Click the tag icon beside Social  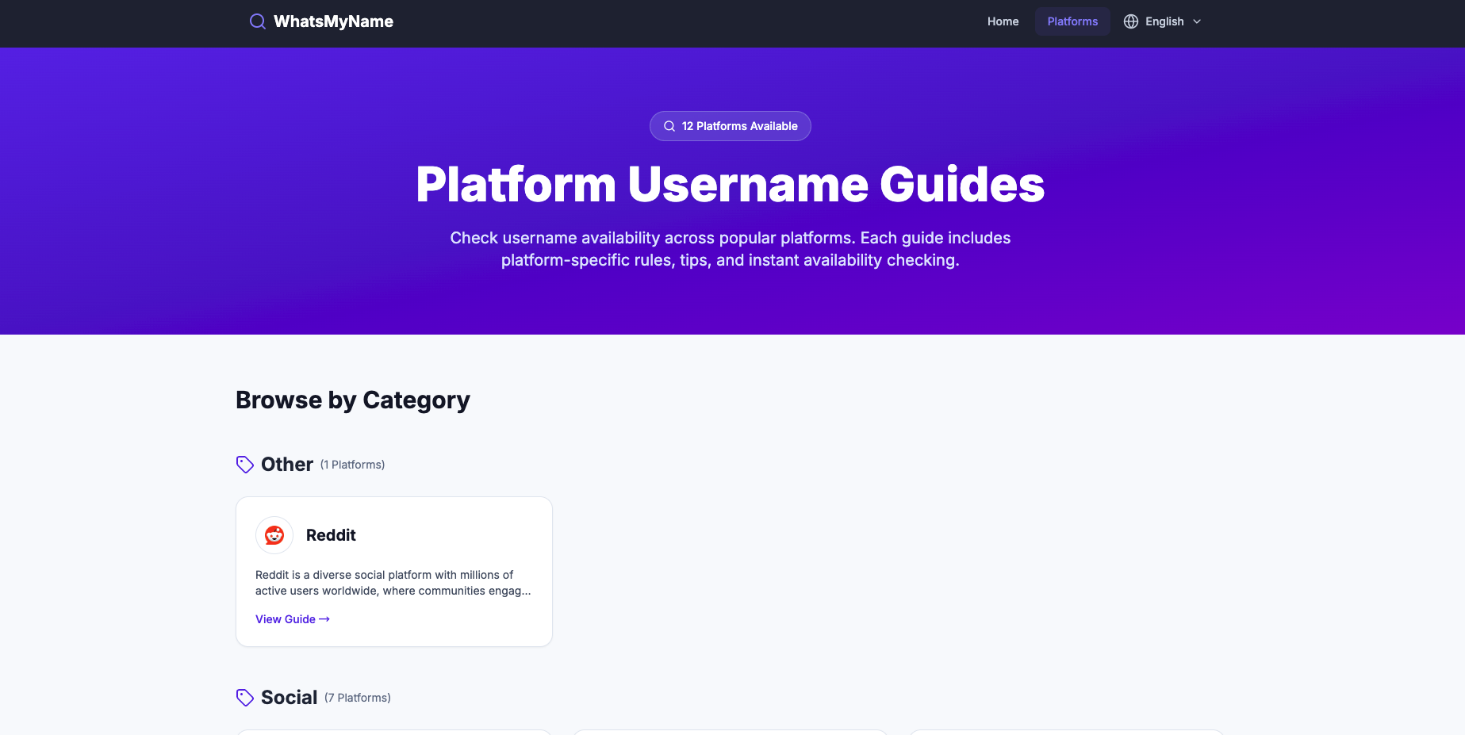pos(245,698)
